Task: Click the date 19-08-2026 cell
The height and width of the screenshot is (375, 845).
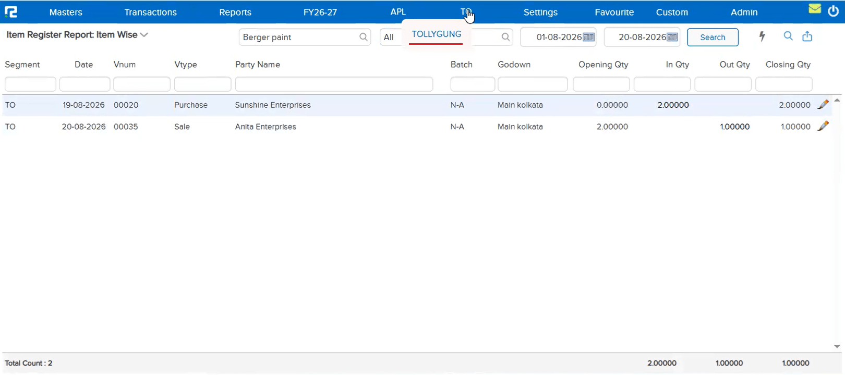Action: [83, 105]
